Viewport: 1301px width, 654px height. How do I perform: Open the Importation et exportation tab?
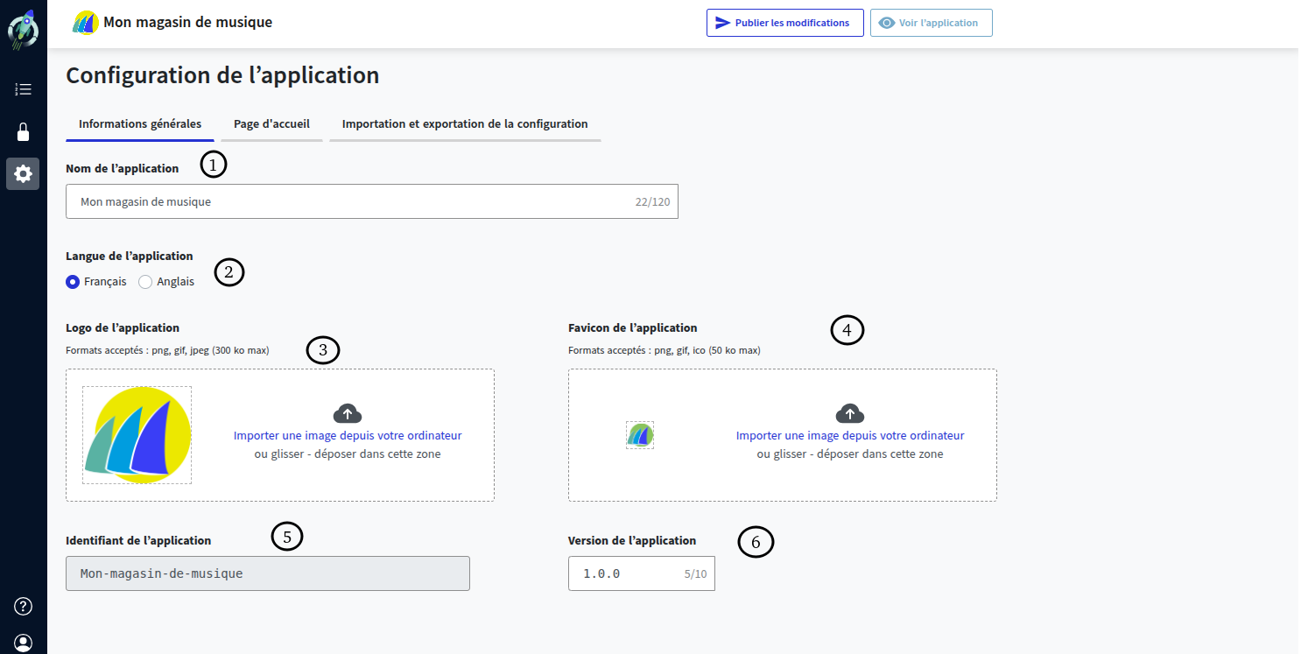[x=464, y=123]
